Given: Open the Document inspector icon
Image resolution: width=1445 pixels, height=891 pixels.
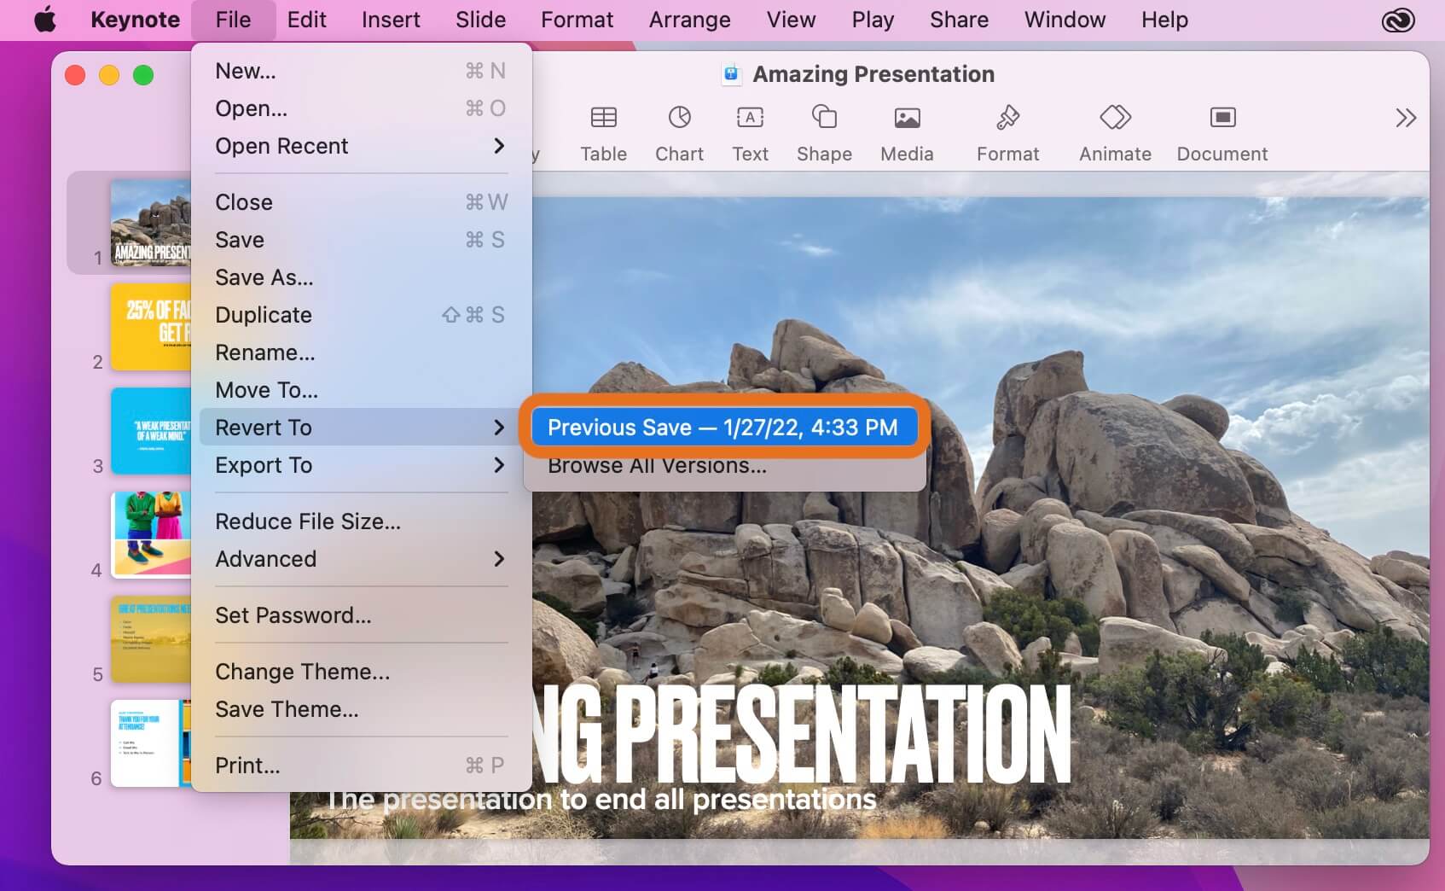Looking at the screenshot, I should (x=1222, y=118).
